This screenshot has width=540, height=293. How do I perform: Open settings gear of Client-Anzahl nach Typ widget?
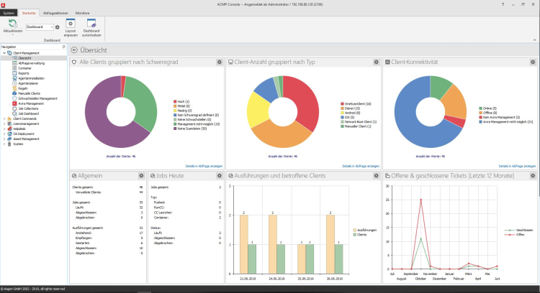tap(376, 63)
